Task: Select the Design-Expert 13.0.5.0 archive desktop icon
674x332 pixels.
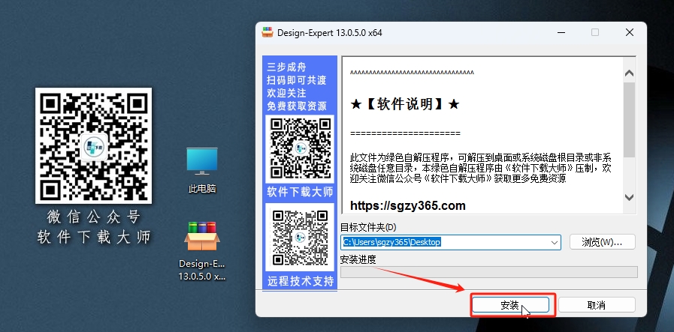Action: click(x=202, y=251)
